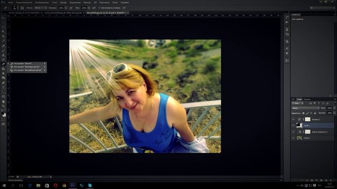Expand the eraser opacity slider arrow
Viewport: 337px width, 189px height.
(x=66, y=8)
